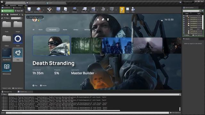Select the Game circle asset
Image resolution: width=205 pixels, height=115 pixels.
click(18, 39)
